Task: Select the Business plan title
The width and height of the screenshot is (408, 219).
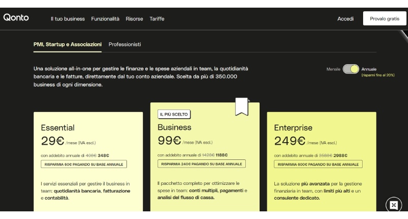Action: tap(174, 127)
